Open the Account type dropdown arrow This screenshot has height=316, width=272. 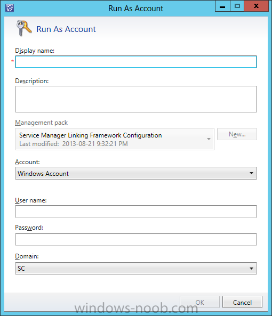(251, 173)
